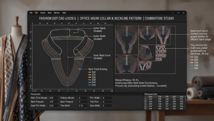This screenshot has height=121, width=214.
Task: Open the Nest menu
Action: point(49,13)
